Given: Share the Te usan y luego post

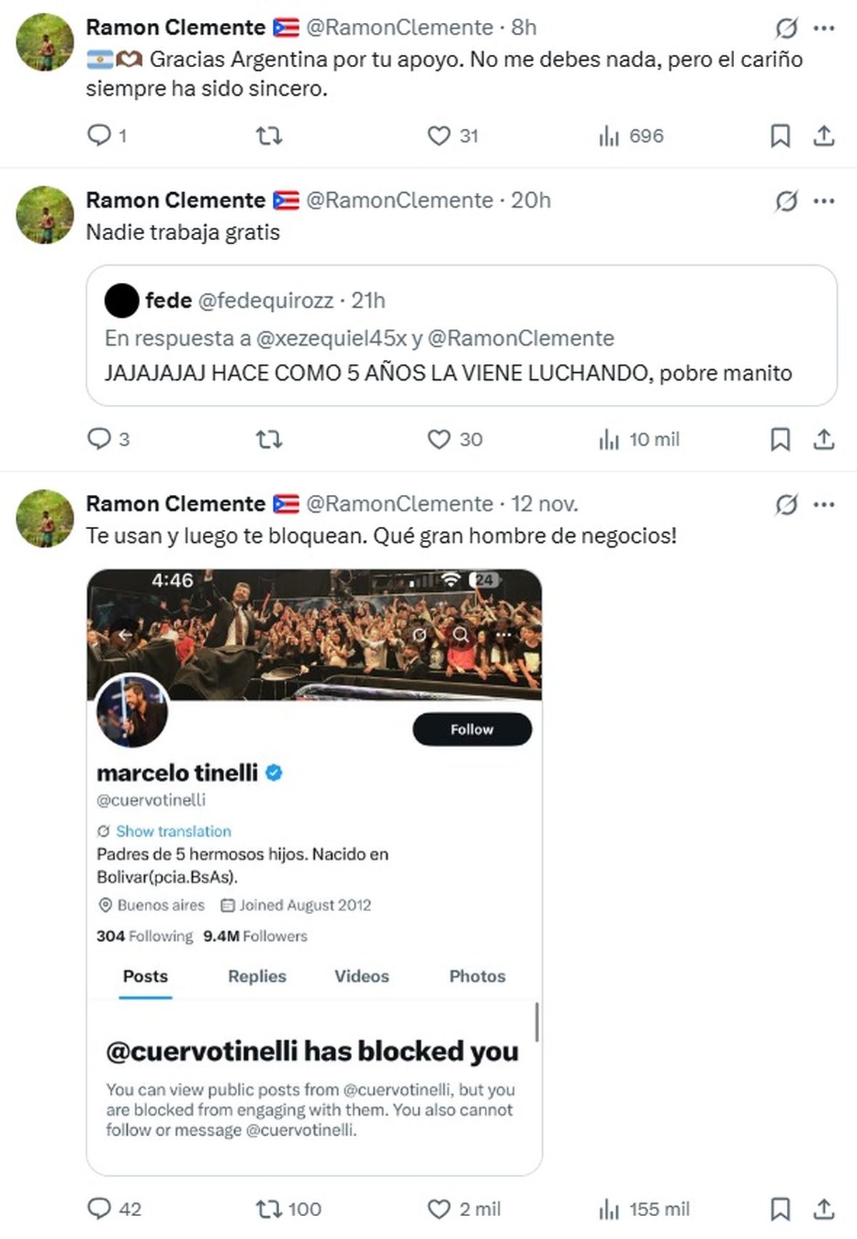Looking at the screenshot, I should pos(823,1208).
